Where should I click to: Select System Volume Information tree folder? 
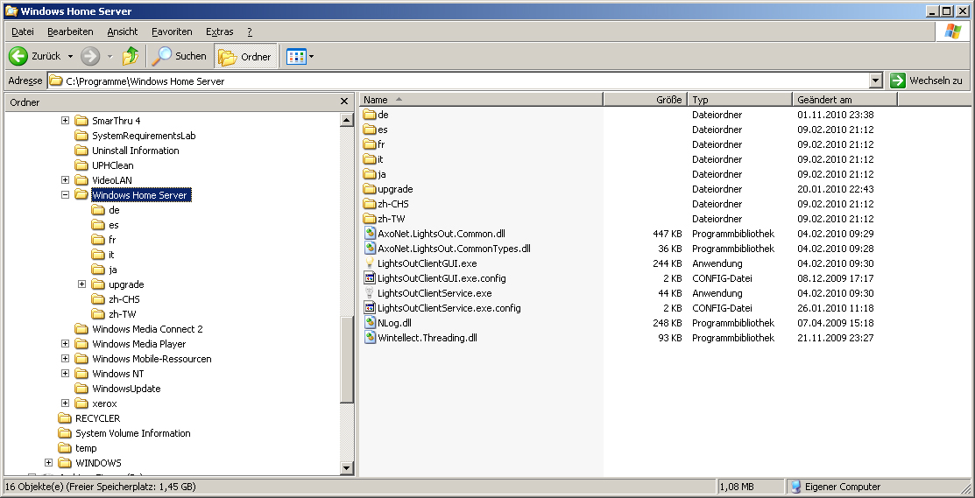tap(133, 433)
